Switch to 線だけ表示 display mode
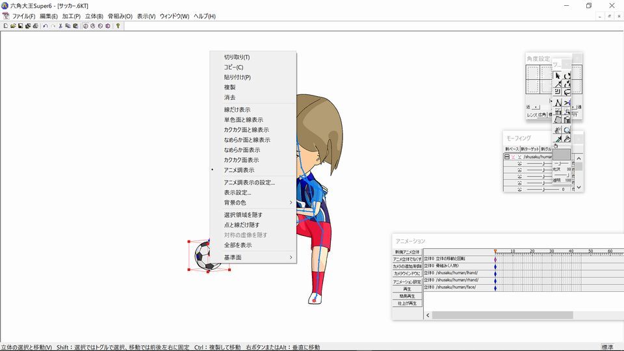Image resolution: width=624 pixels, height=351 pixels. coord(253,109)
